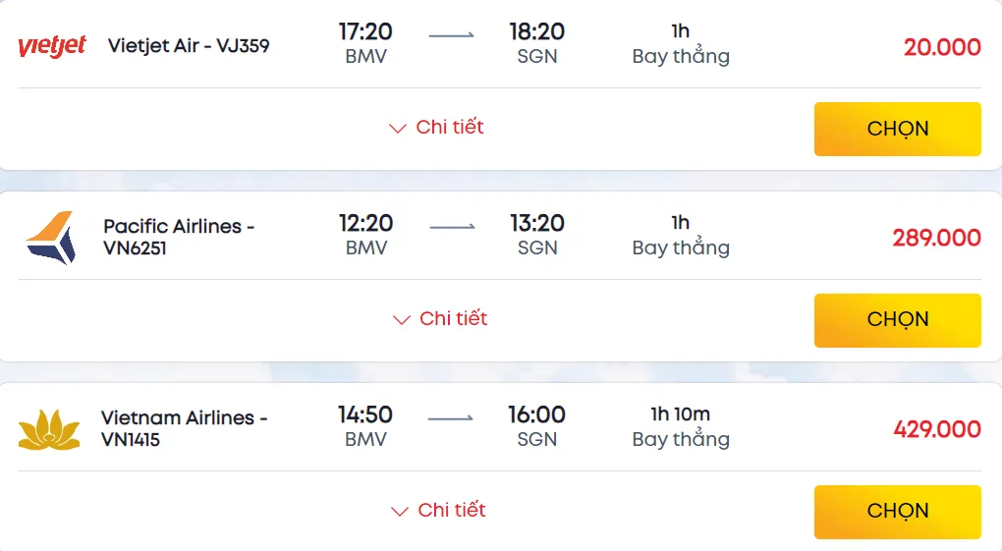Open Chi tiết link for VN1415
This screenshot has height=551, width=1002.
[x=452, y=510]
